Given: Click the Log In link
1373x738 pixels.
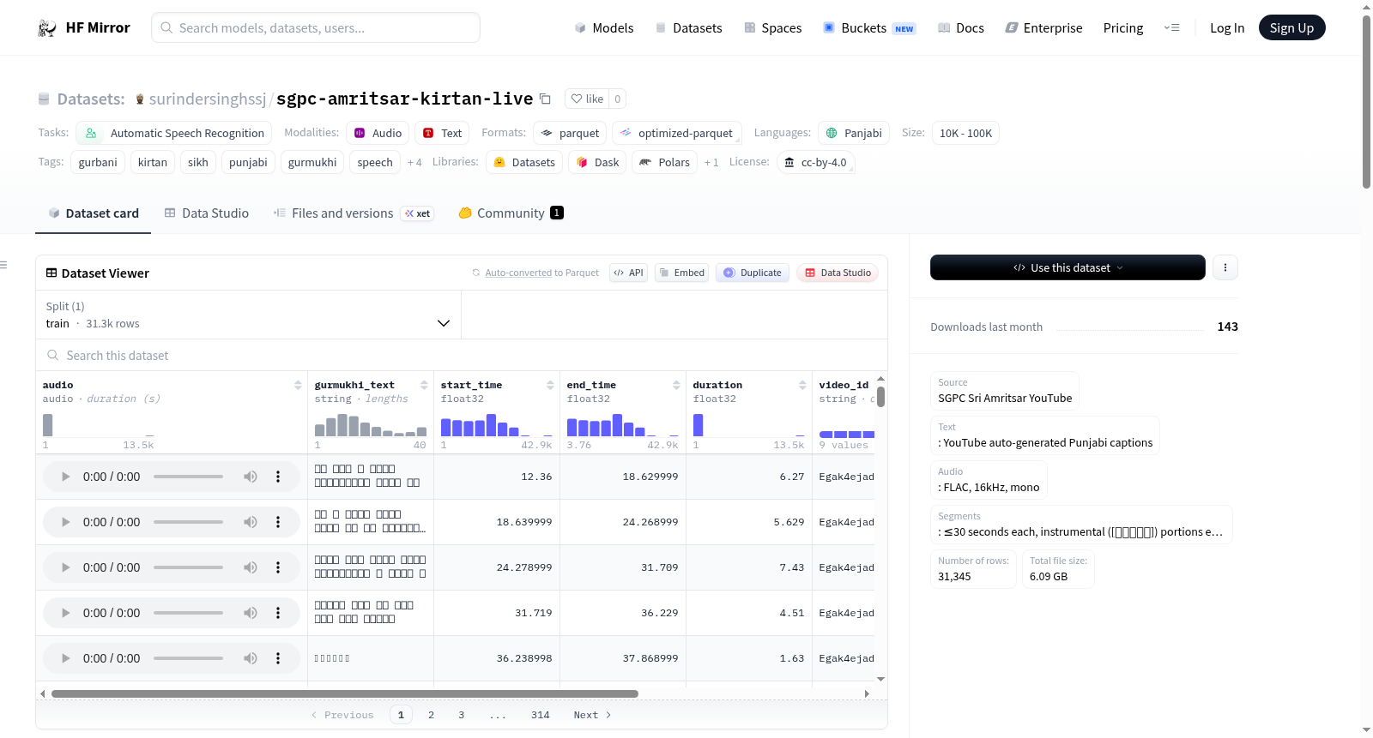Looking at the screenshot, I should coord(1227,27).
